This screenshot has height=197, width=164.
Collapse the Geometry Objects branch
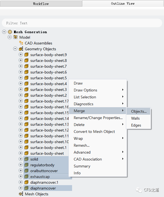[15, 49]
